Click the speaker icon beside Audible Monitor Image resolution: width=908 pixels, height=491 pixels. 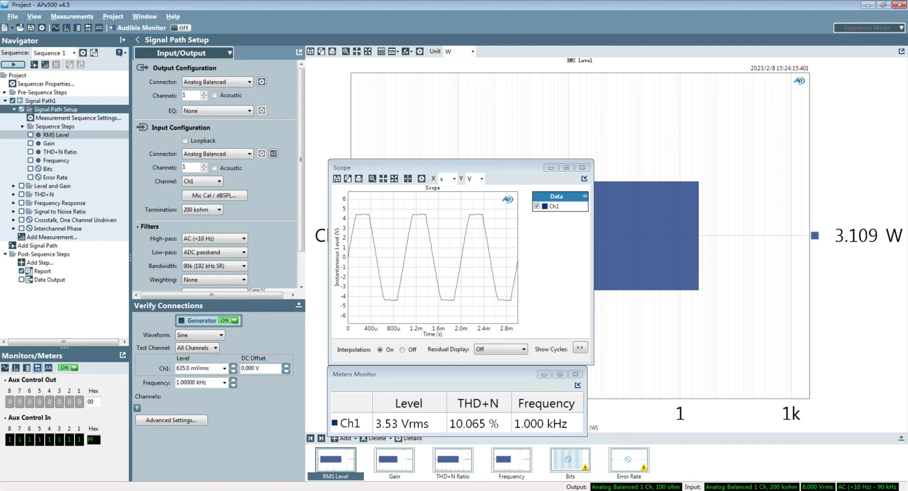(x=112, y=28)
